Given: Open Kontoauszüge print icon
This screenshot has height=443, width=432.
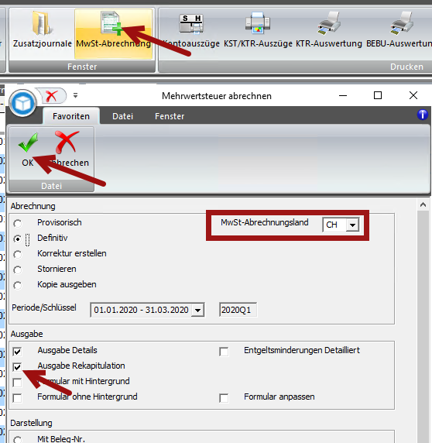Looking at the screenshot, I should [191, 24].
